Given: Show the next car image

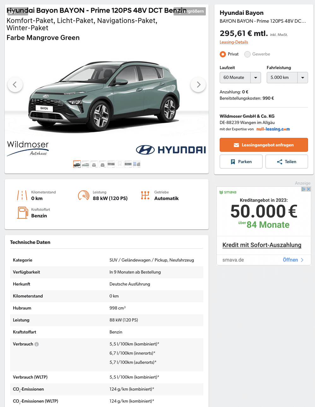Looking at the screenshot, I should [x=198, y=85].
